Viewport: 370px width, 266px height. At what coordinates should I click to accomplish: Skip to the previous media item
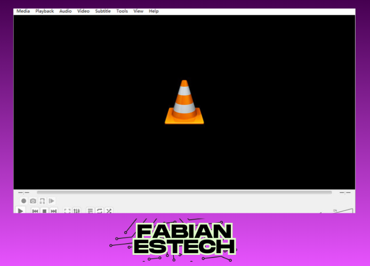[35, 211]
